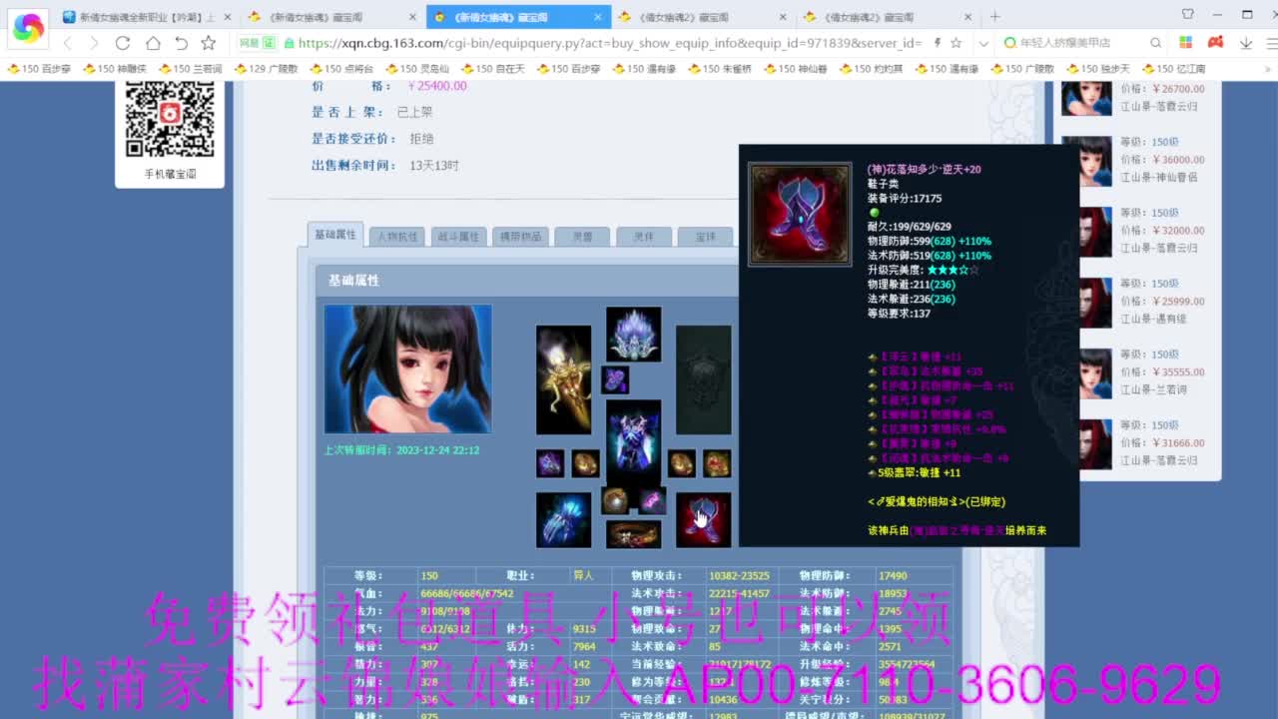
Task: Open the browser downloads icon in toolbar
Action: 1245,44
